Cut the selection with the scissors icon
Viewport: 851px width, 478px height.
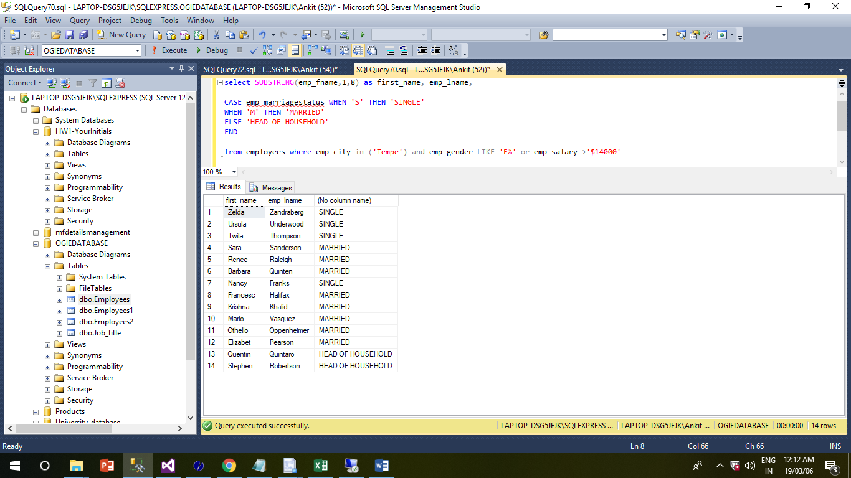pyautogui.click(x=216, y=35)
